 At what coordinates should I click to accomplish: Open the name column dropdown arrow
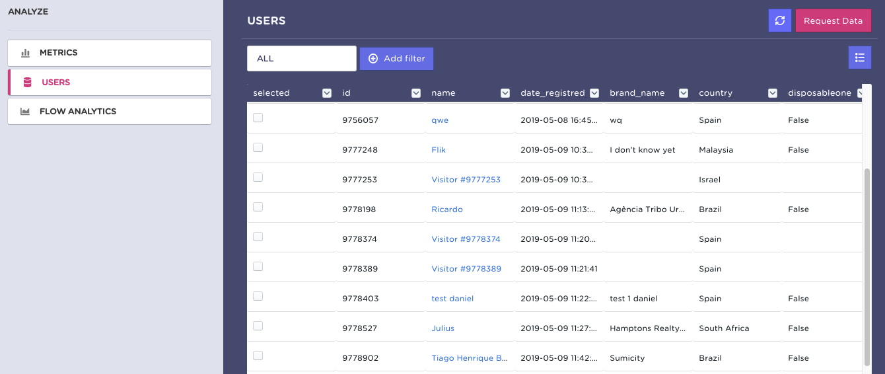pos(505,93)
